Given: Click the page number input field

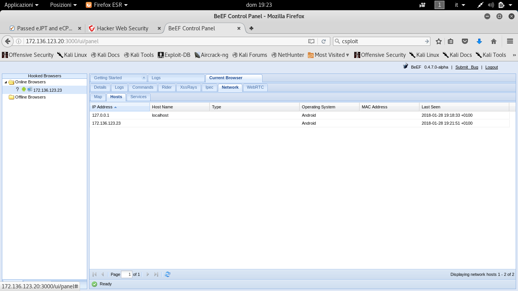Looking at the screenshot, I should coord(127,274).
